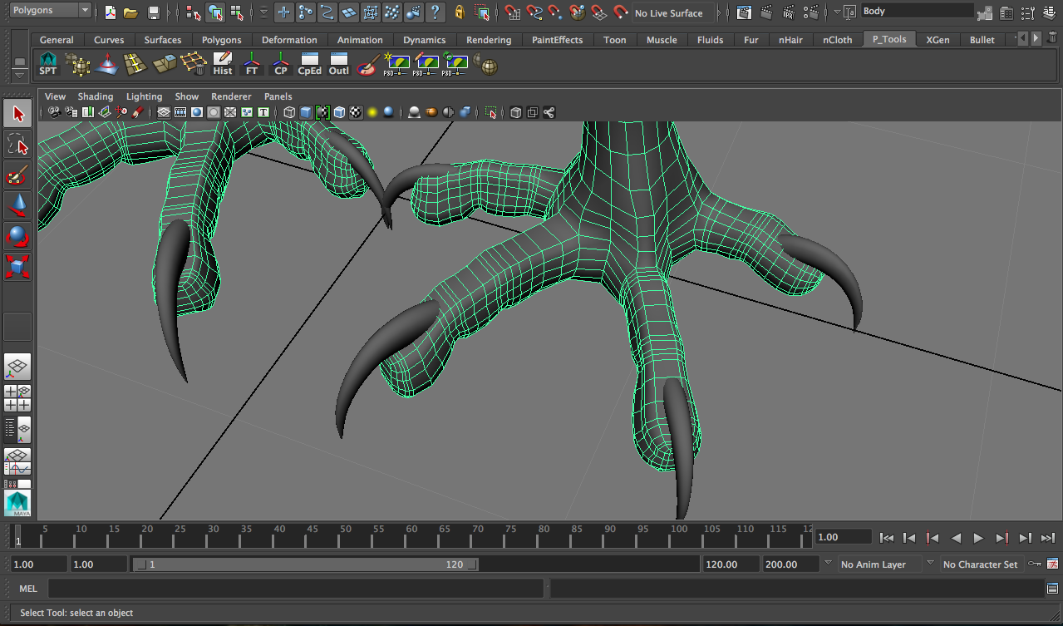The height and width of the screenshot is (626, 1063).
Task: Toggle textured display checker icon
Action: [356, 112]
